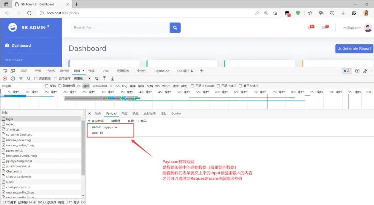Select Chart.min.js request row
The height and width of the screenshot is (205, 374).
[41, 171]
